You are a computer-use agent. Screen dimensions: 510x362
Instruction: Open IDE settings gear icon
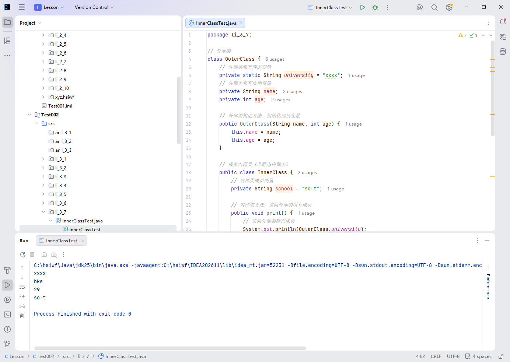(449, 7)
